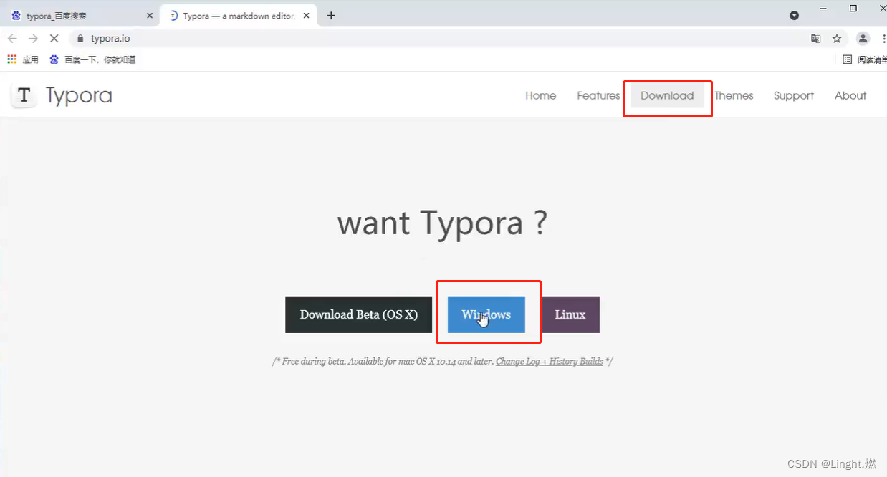The height and width of the screenshot is (477, 887).
Task: Select the Typora — a markdown editor tab
Action: [x=240, y=15]
